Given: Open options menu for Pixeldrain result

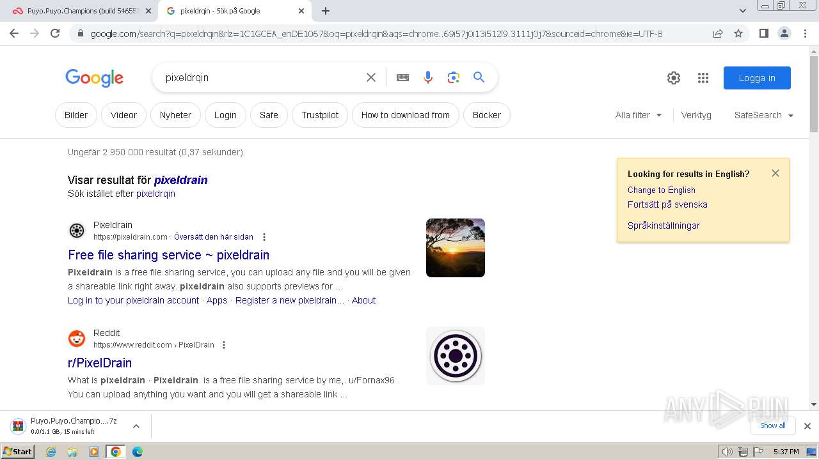Looking at the screenshot, I should pyautogui.click(x=264, y=237).
